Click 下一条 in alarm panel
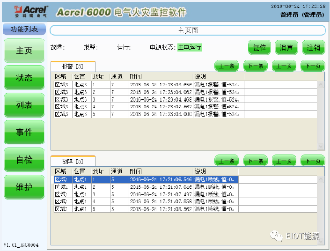Screen dimensions: 330x251 point(255,66)
